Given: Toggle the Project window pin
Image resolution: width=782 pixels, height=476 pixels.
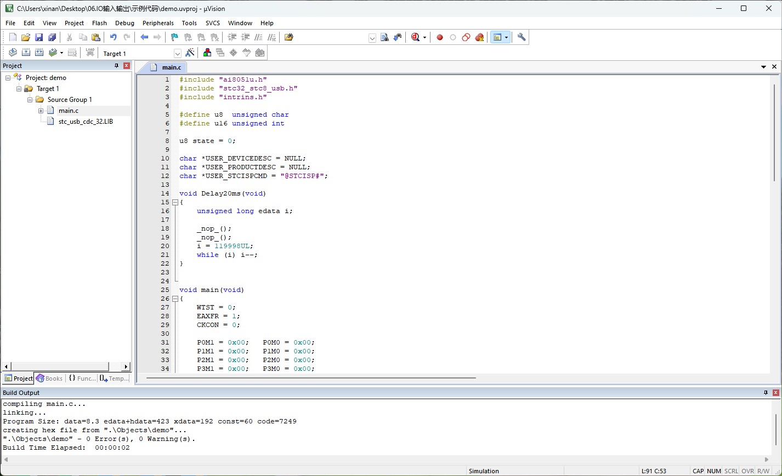Looking at the screenshot, I should 116,66.
